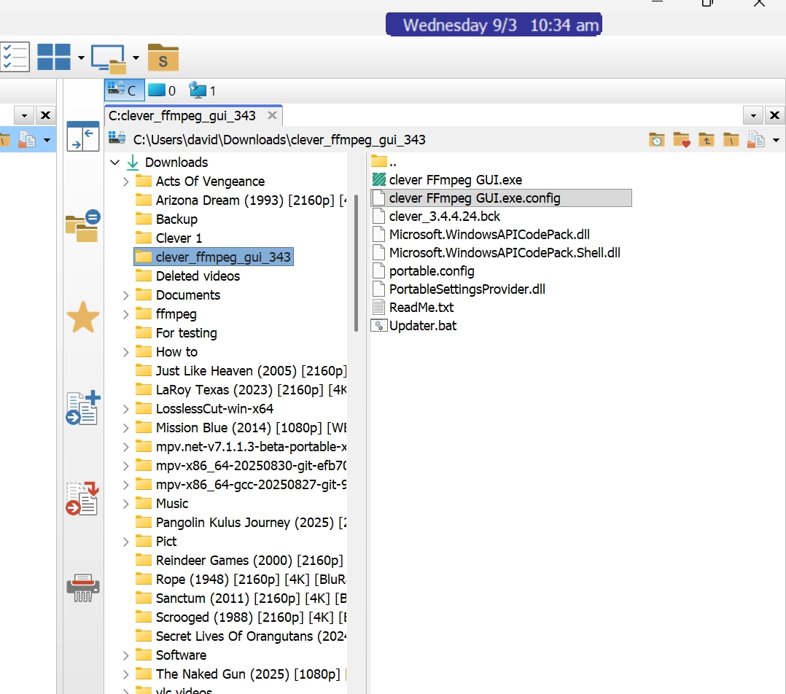Select the C drive button
Image resolution: width=786 pixels, height=694 pixels.
[124, 90]
